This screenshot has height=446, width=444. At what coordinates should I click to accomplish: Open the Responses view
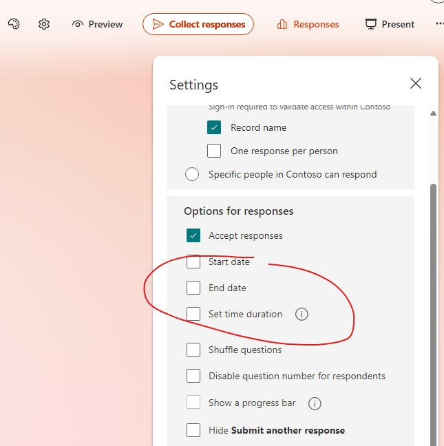[x=308, y=24]
